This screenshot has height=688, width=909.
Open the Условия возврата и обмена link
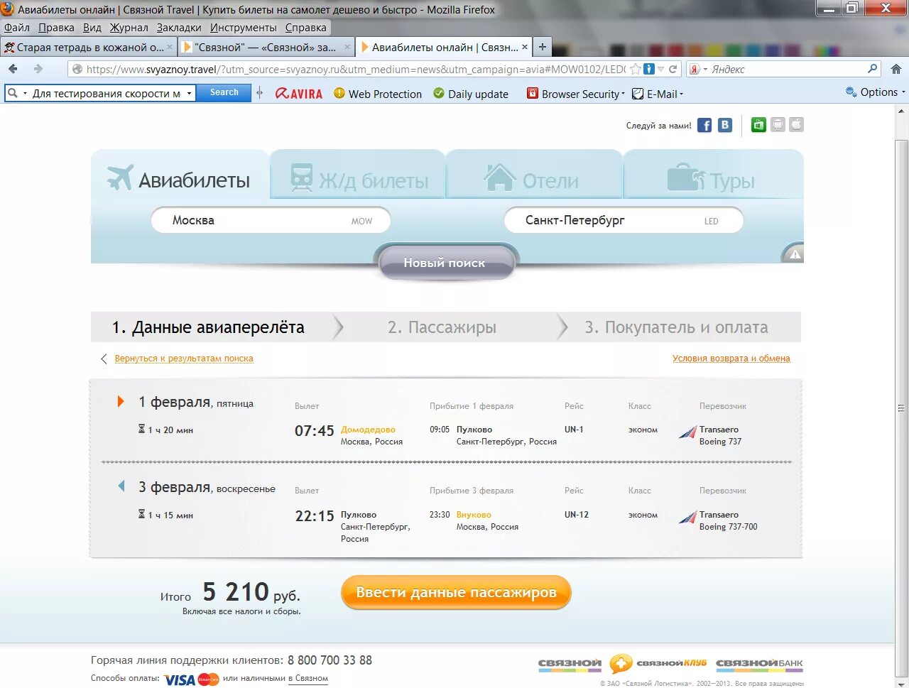tap(731, 359)
